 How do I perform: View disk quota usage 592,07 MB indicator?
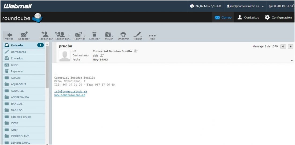pos(205,6)
